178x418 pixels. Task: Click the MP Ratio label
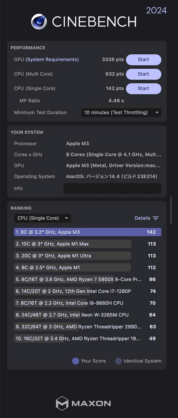[x=29, y=101]
